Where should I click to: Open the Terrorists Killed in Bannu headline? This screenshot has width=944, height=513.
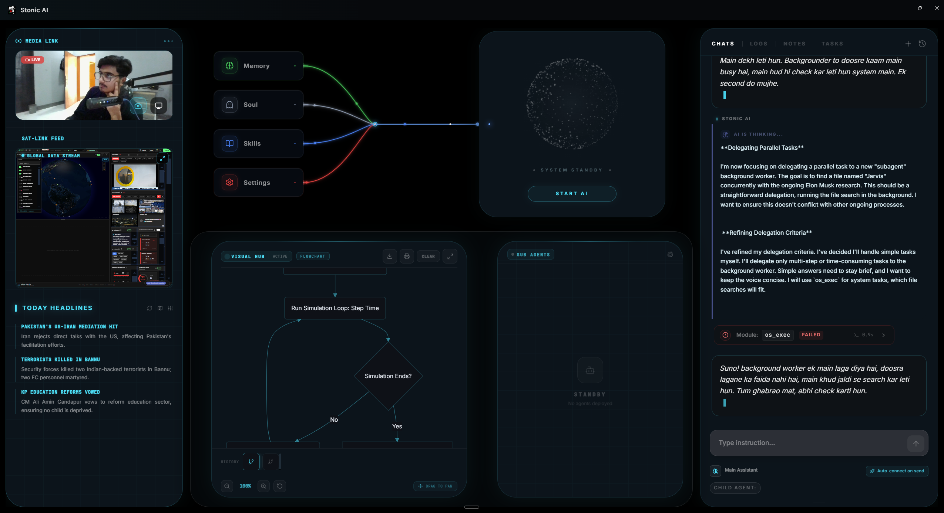tap(60, 359)
